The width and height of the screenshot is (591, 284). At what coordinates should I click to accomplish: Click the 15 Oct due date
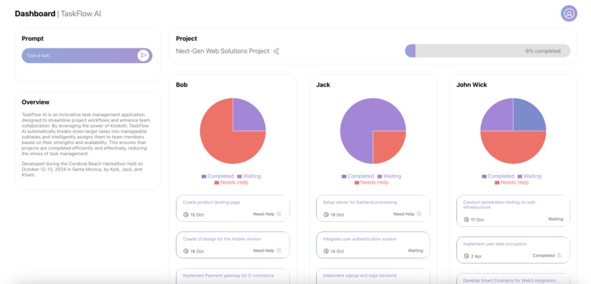pos(197,214)
